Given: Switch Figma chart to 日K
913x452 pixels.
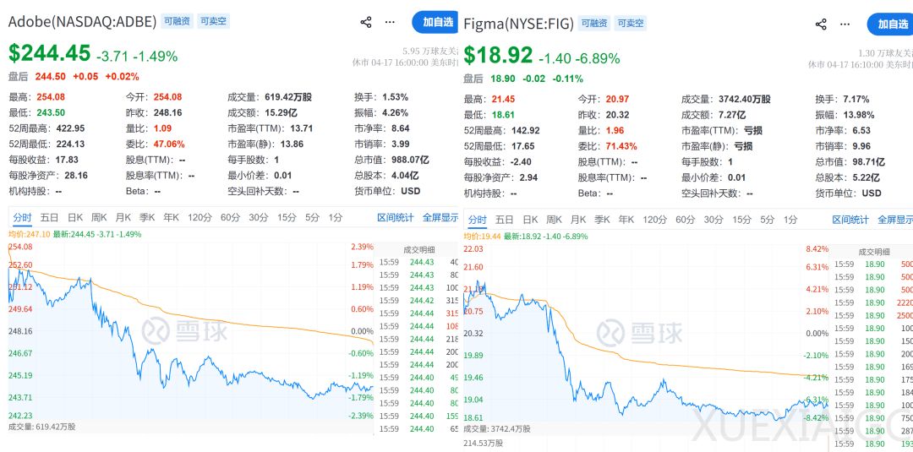Looking at the screenshot, I should (x=530, y=220).
